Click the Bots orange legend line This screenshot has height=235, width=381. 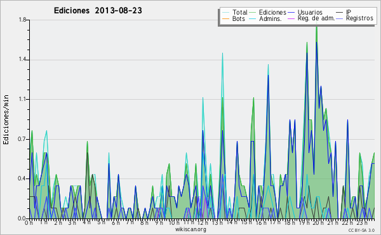point(225,18)
